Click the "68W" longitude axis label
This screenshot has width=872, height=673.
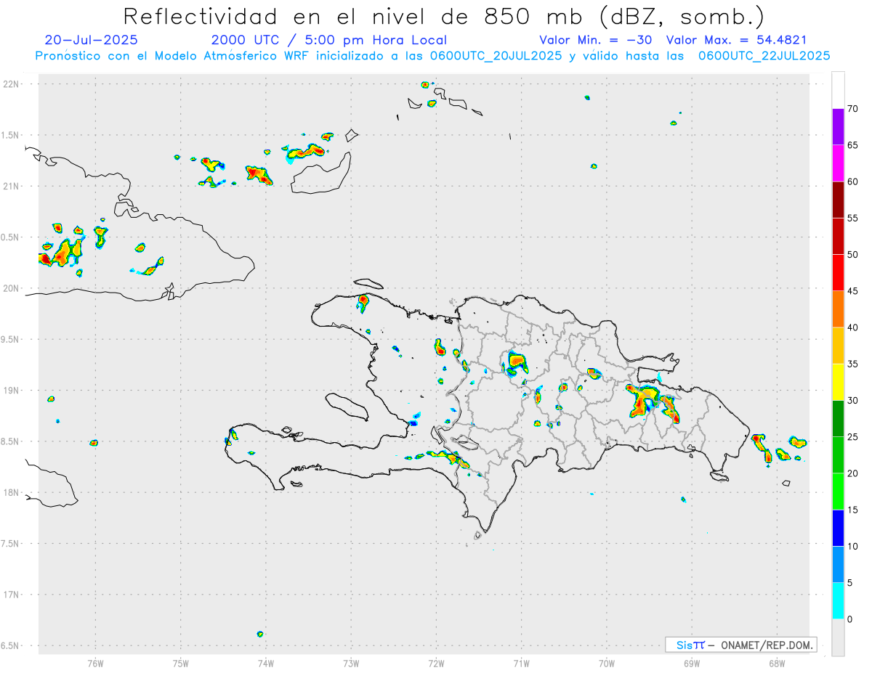pos(777,663)
